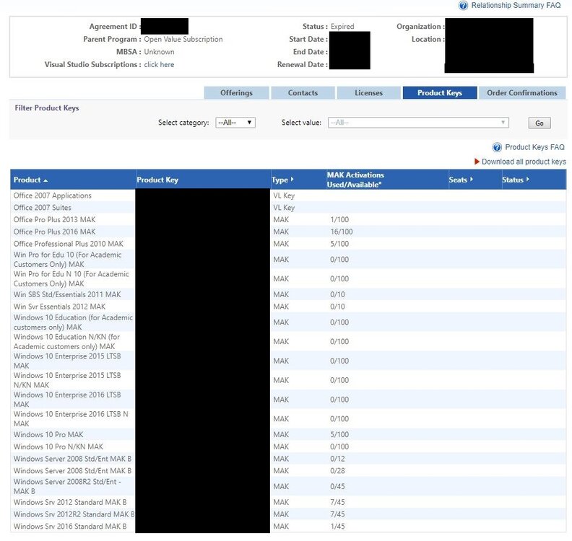
Task: Sort by the Product column header
Action: coord(27,180)
